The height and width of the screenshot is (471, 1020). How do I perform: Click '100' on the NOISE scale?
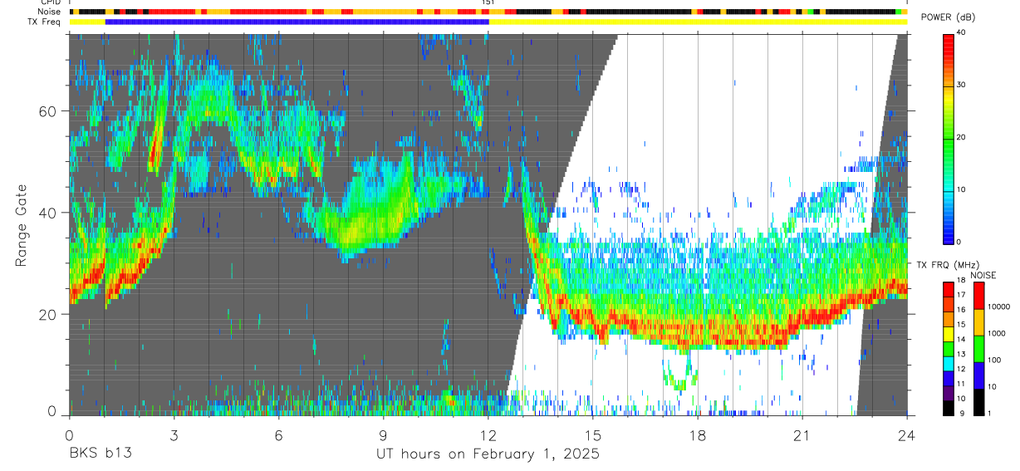(x=994, y=360)
